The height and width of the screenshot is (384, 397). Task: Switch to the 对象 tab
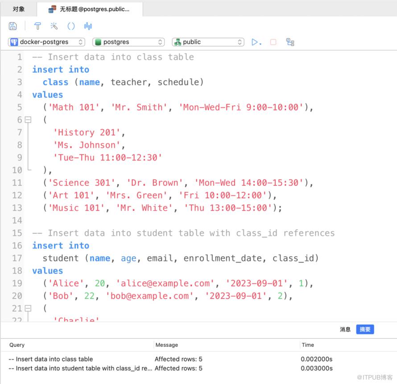[x=19, y=9]
